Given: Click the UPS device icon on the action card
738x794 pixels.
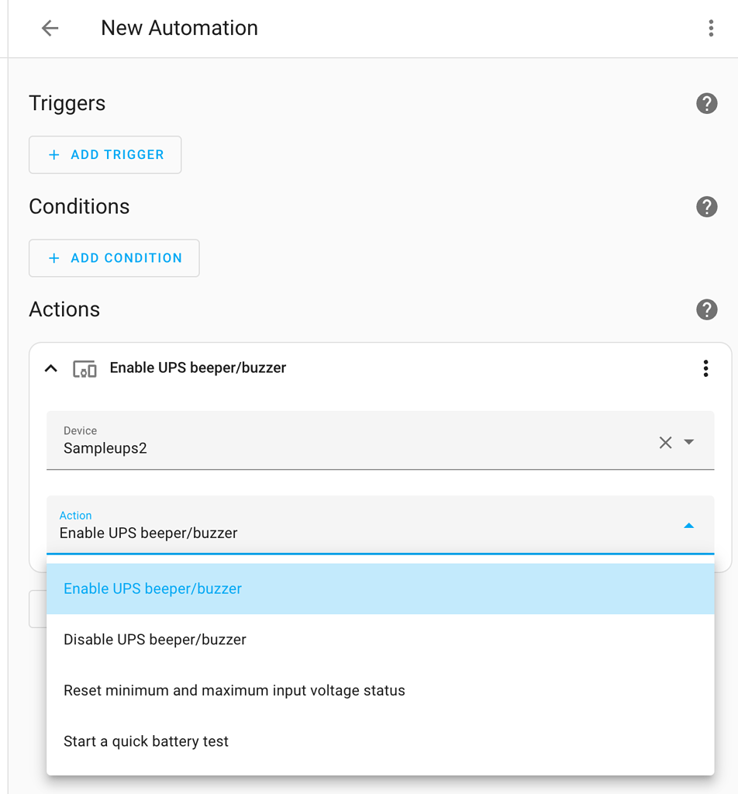Looking at the screenshot, I should pos(85,368).
